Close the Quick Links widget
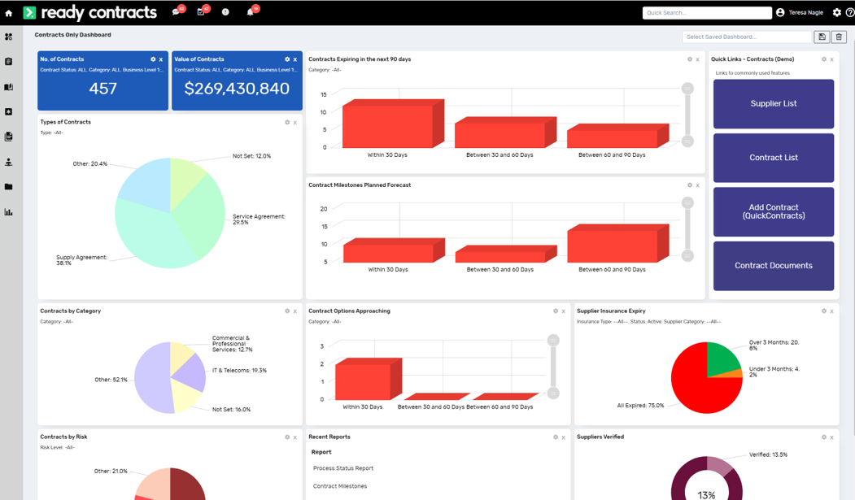Image resolution: width=855 pixels, height=500 pixels. click(x=831, y=59)
